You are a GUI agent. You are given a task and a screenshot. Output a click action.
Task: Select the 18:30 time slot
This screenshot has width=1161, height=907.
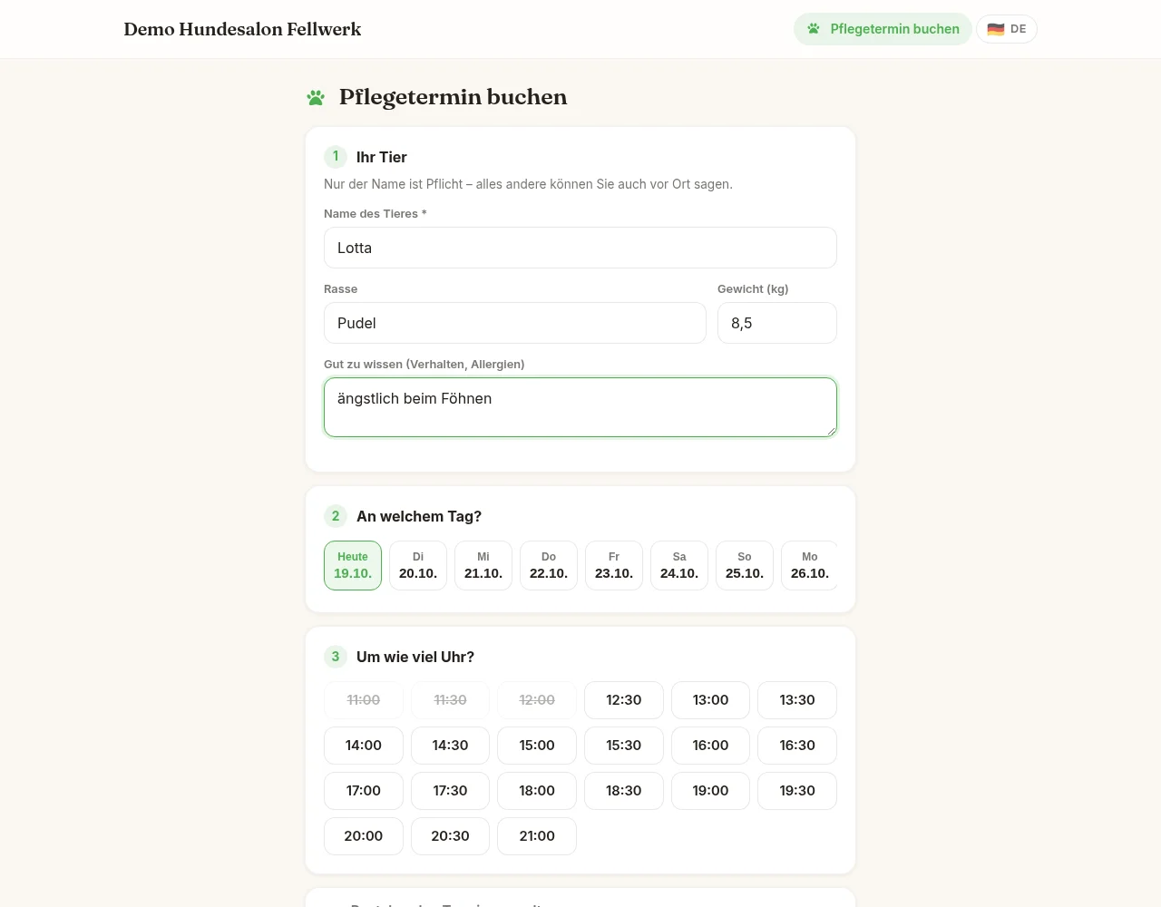[624, 791]
